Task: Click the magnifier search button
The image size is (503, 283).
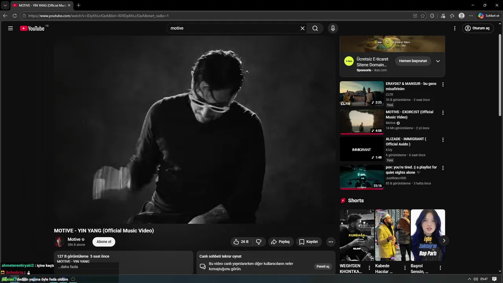Action: tap(315, 28)
